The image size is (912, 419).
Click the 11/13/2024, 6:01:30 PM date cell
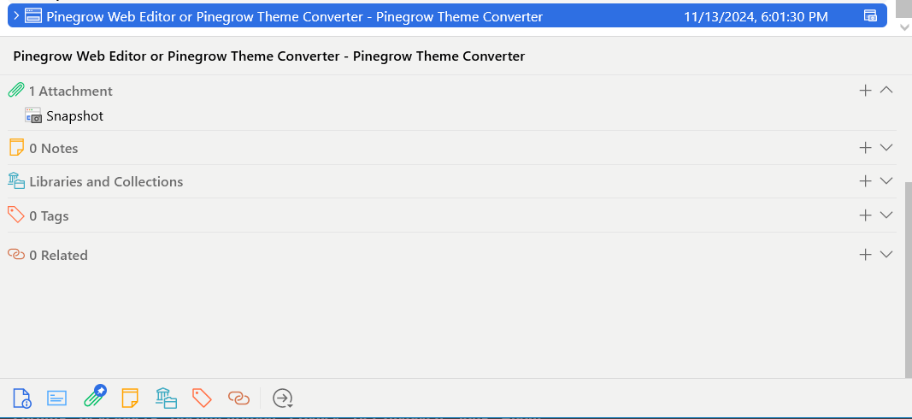tap(756, 17)
